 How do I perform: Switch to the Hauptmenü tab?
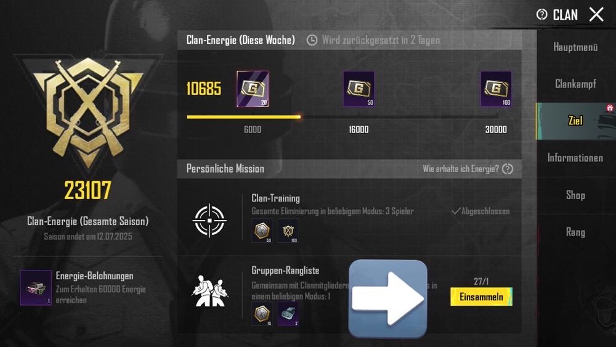(575, 47)
